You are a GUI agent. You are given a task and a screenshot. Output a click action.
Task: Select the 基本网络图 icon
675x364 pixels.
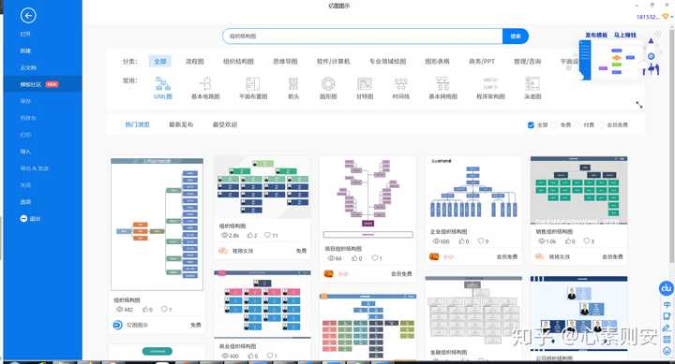pos(442,83)
